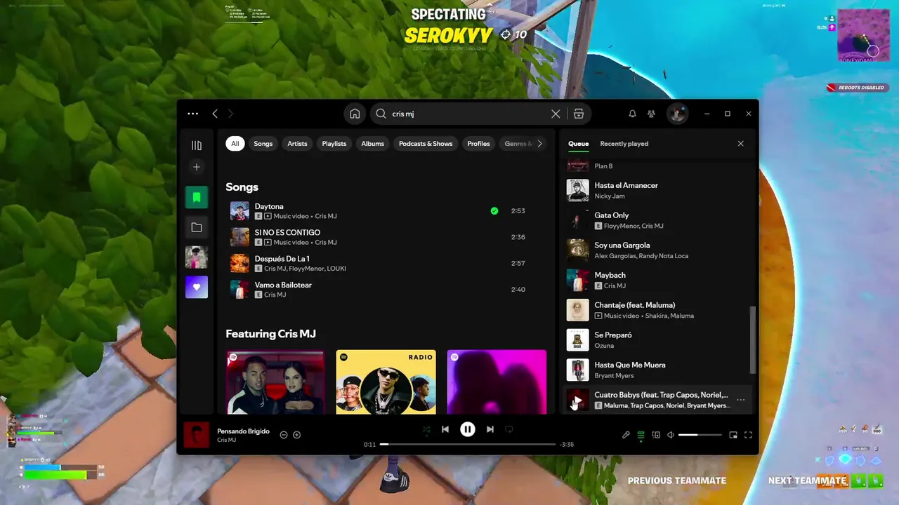Open the Songs section heading
This screenshot has width=899, height=505.
click(242, 187)
